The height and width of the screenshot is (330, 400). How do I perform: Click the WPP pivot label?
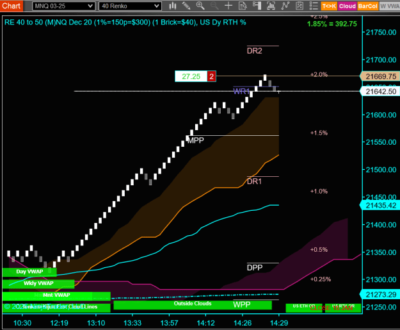click(241, 304)
